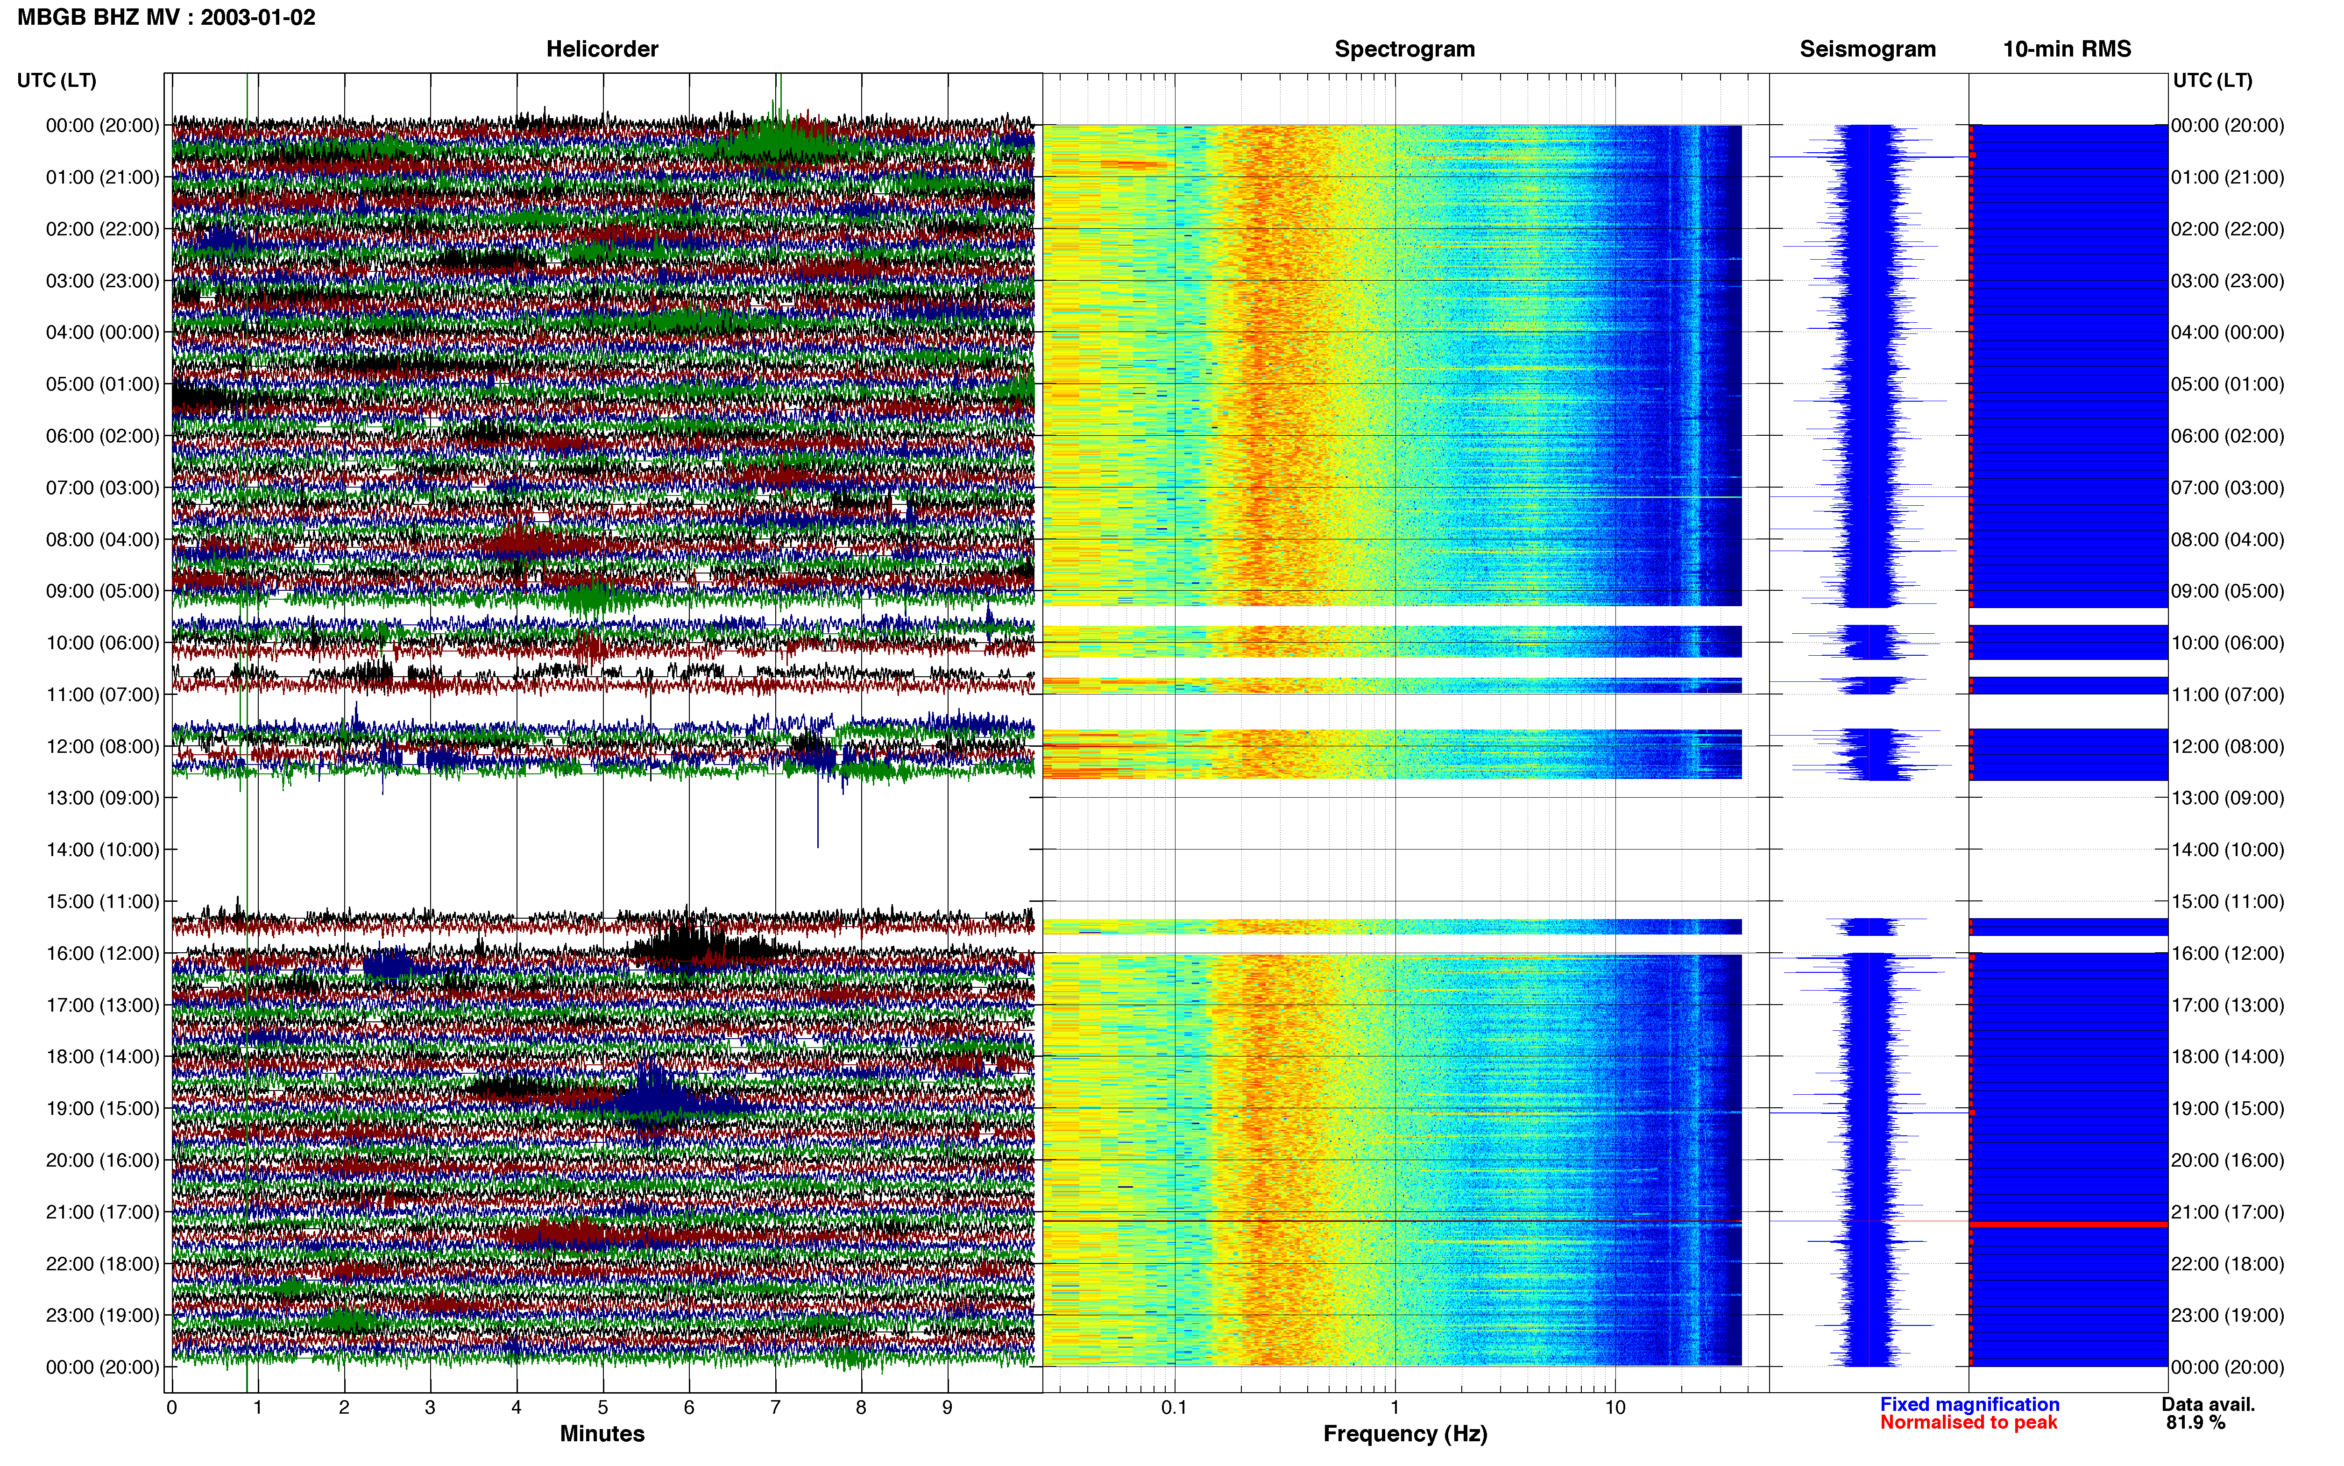Click the "5" tick on the Minutes axis
This screenshot has height=1466, width=2344.
pyautogui.click(x=602, y=1407)
